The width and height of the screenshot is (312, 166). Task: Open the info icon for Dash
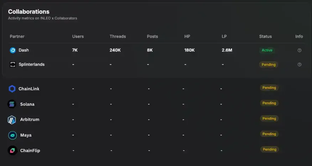pos(299,50)
